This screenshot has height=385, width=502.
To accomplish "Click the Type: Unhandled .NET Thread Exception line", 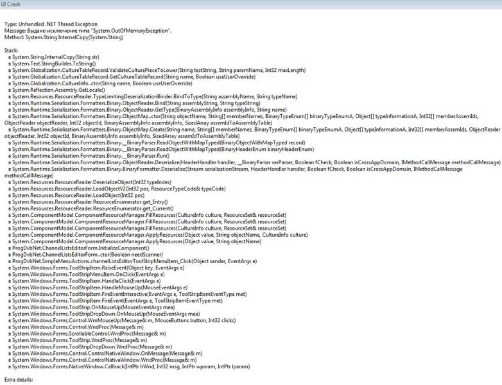I will 51,24.
